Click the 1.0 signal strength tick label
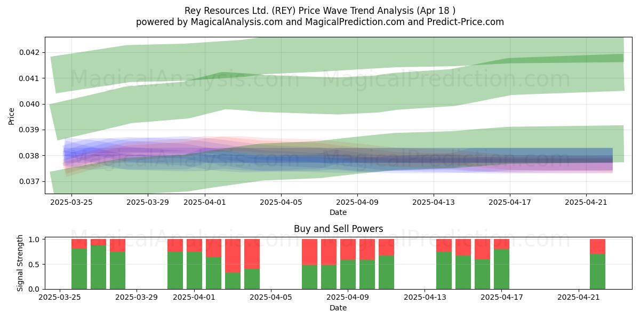 (x=35, y=239)
